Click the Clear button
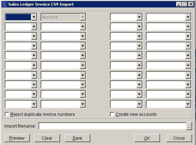This screenshot has width=196, height=145. 47,138
